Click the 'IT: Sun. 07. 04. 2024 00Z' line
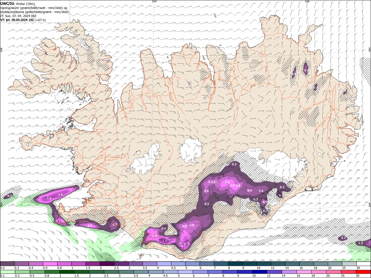 18,16
